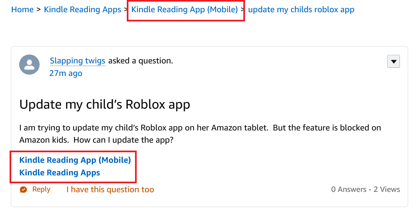
Task: Open Kindle Reading App (Mobile) breadcrumb link
Action: 185,9
